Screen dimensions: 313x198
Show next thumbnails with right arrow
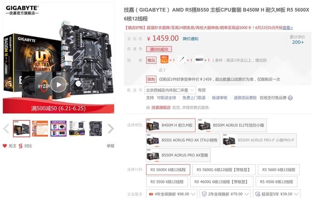pos(111,129)
